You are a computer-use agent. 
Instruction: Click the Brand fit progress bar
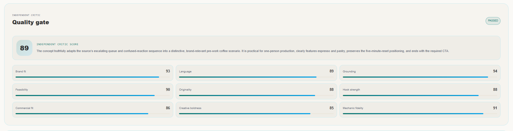coord(93,77)
